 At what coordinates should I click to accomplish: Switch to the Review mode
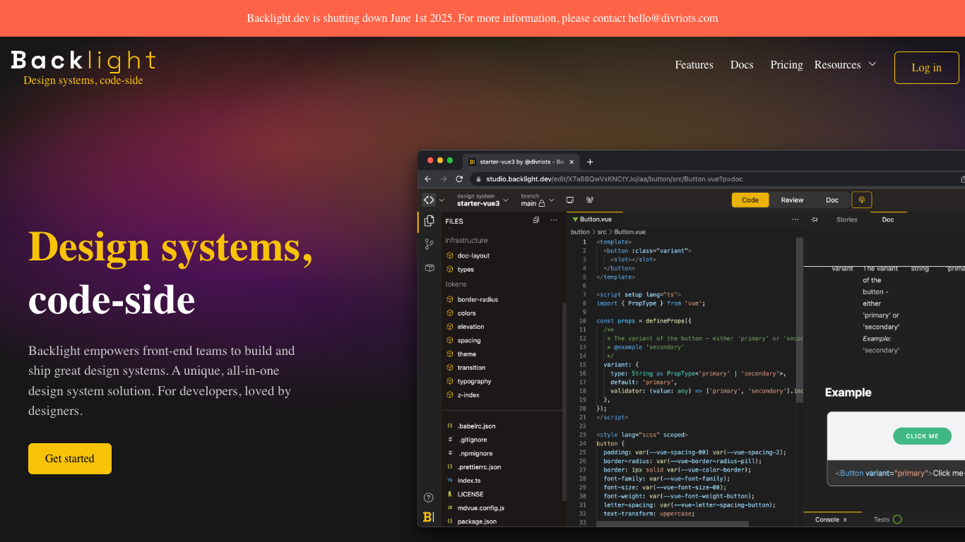click(x=792, y=200)
